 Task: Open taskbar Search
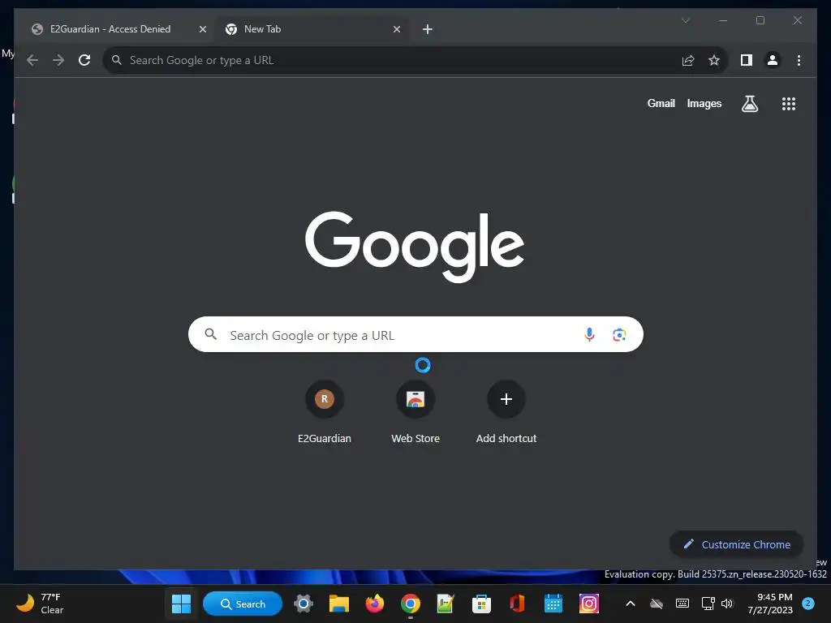[x=243, y=604]
